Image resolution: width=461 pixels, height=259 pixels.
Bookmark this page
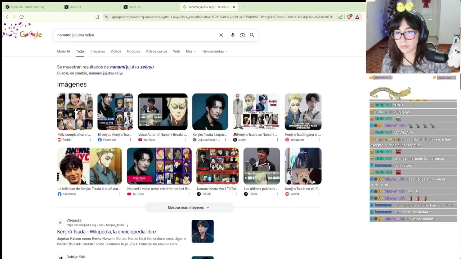[x=97, y=17]
